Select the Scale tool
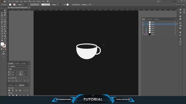Screen dimensions: 186x104 (x=5, y=24)
